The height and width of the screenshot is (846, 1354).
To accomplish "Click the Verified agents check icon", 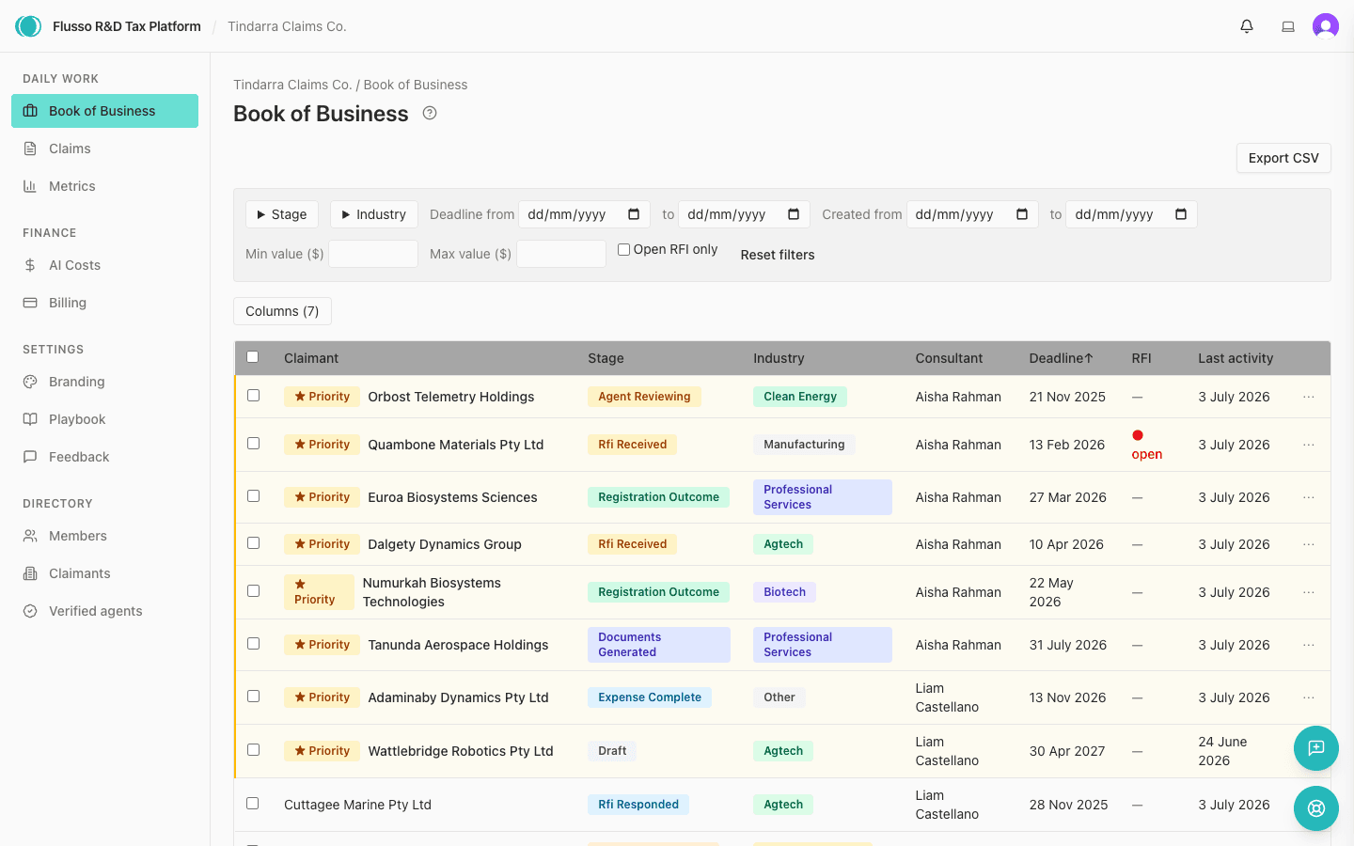I will click(x=30, y=611).
